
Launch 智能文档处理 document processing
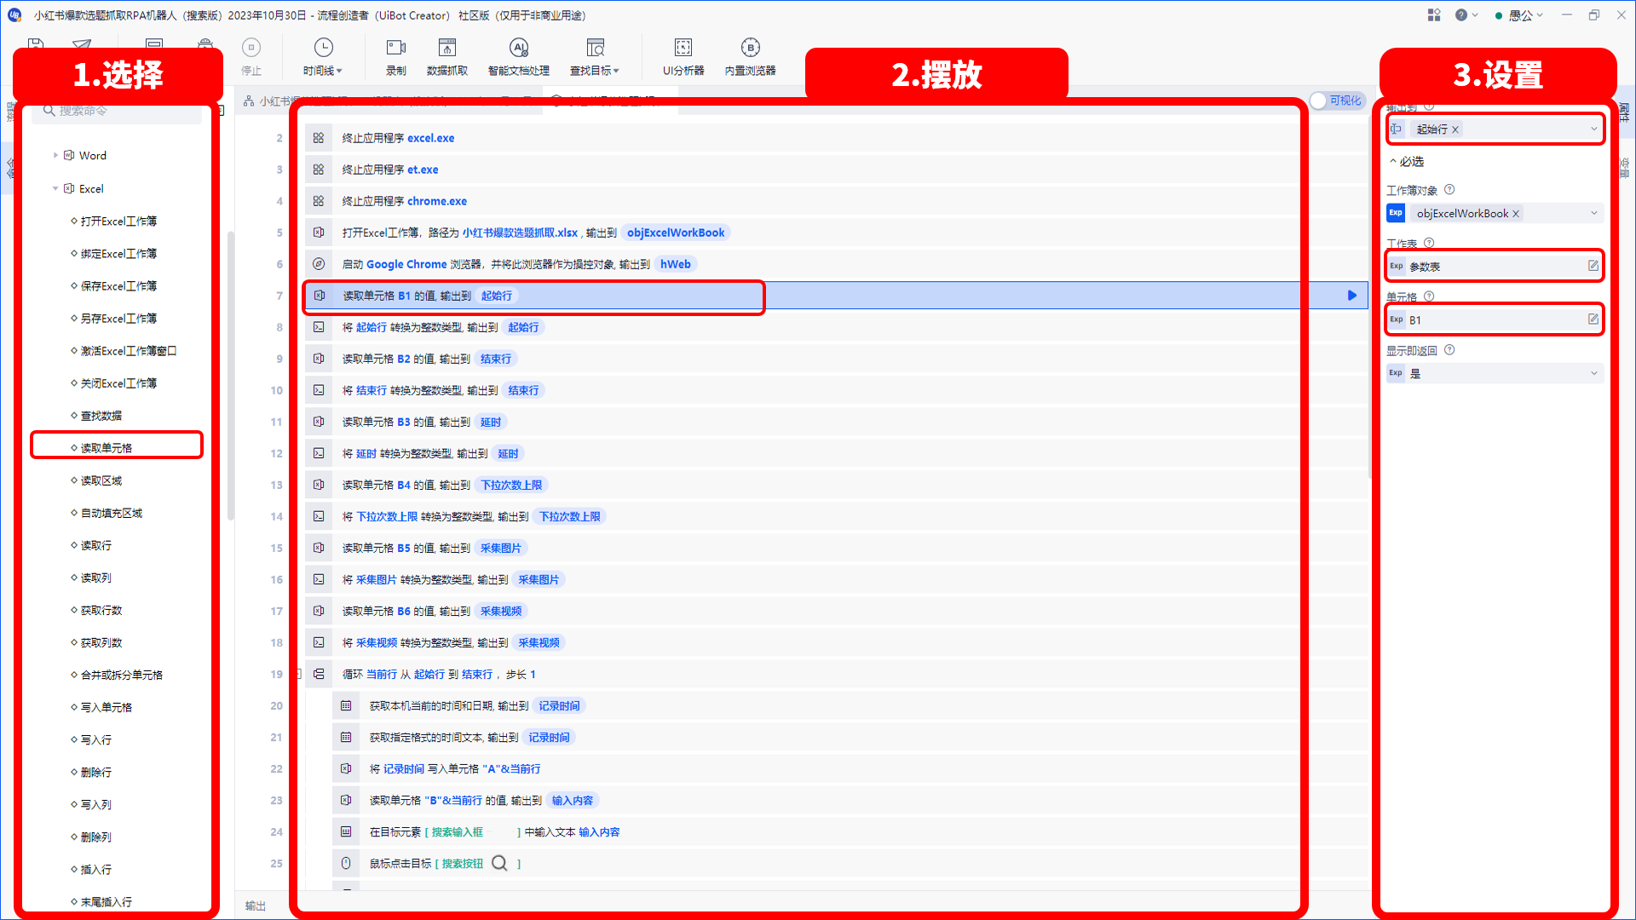[x=519, y=56]
